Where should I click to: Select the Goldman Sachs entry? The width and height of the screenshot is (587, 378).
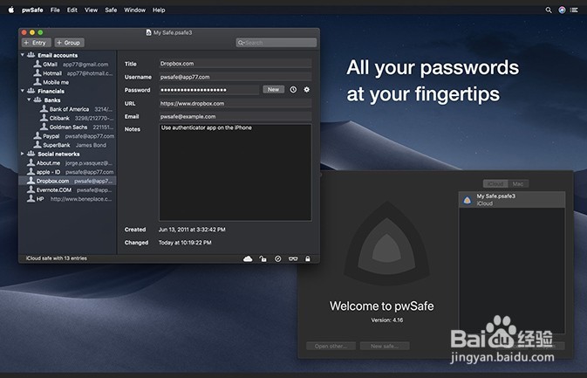(67, 127)
